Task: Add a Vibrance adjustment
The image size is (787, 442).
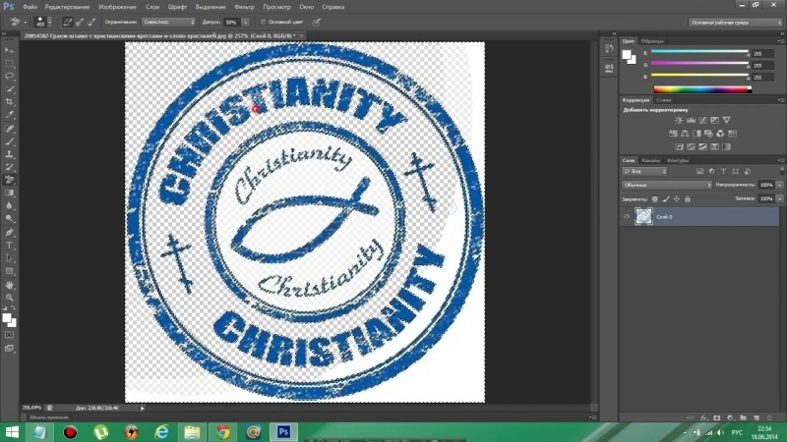Action: pos(726,120)
